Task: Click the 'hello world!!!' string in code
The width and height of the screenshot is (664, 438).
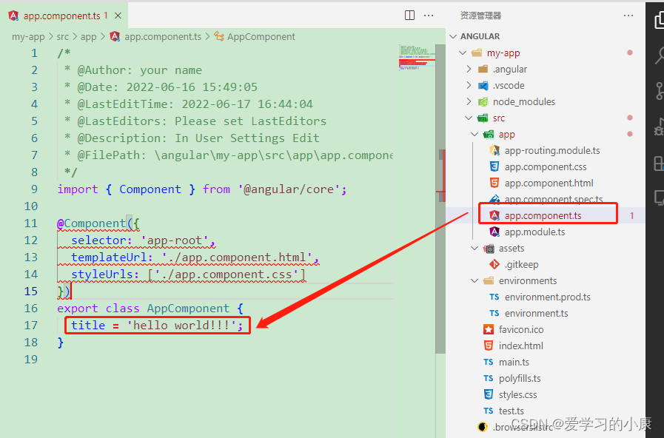Action: [x=181, y=325]
